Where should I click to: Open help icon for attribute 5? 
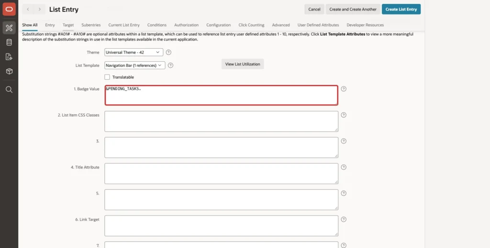coord(344,194)
